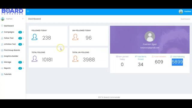Click TOTAL UN-FOLLOWS card title

point(81,52)
